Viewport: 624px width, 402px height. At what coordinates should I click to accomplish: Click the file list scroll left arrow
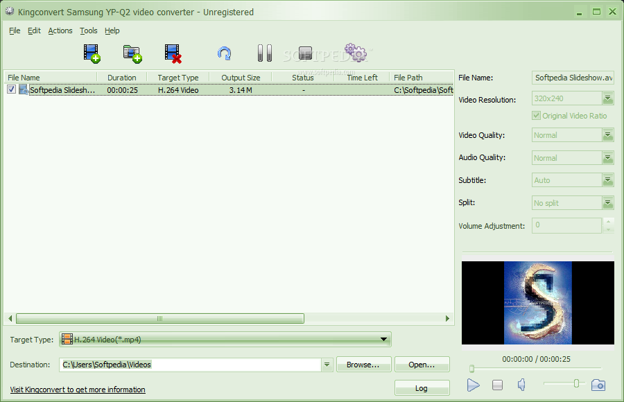pyautogui.click(x=10, y=318)
